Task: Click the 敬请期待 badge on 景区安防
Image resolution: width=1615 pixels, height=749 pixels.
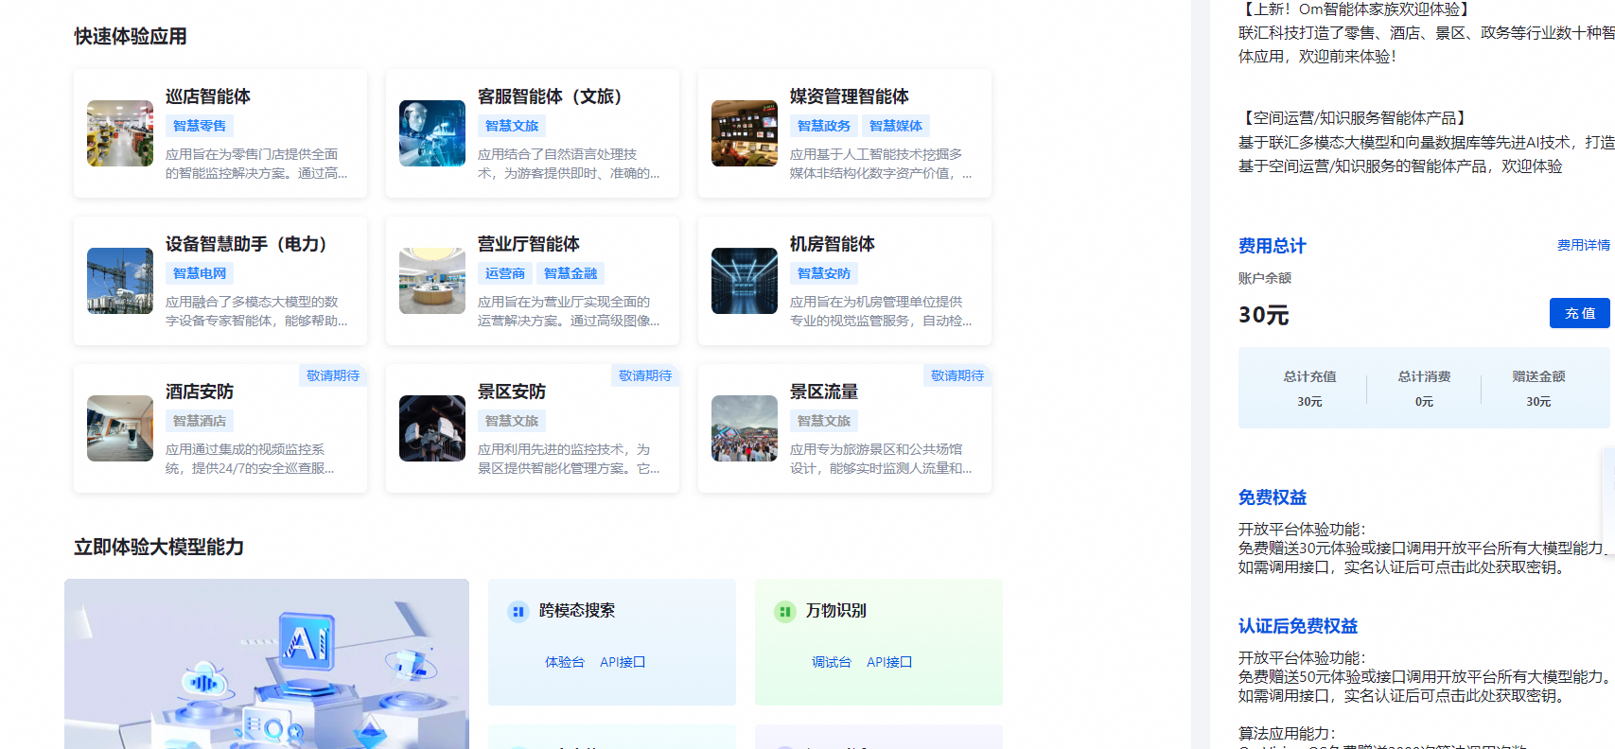Action: click(x=645, y=375)
